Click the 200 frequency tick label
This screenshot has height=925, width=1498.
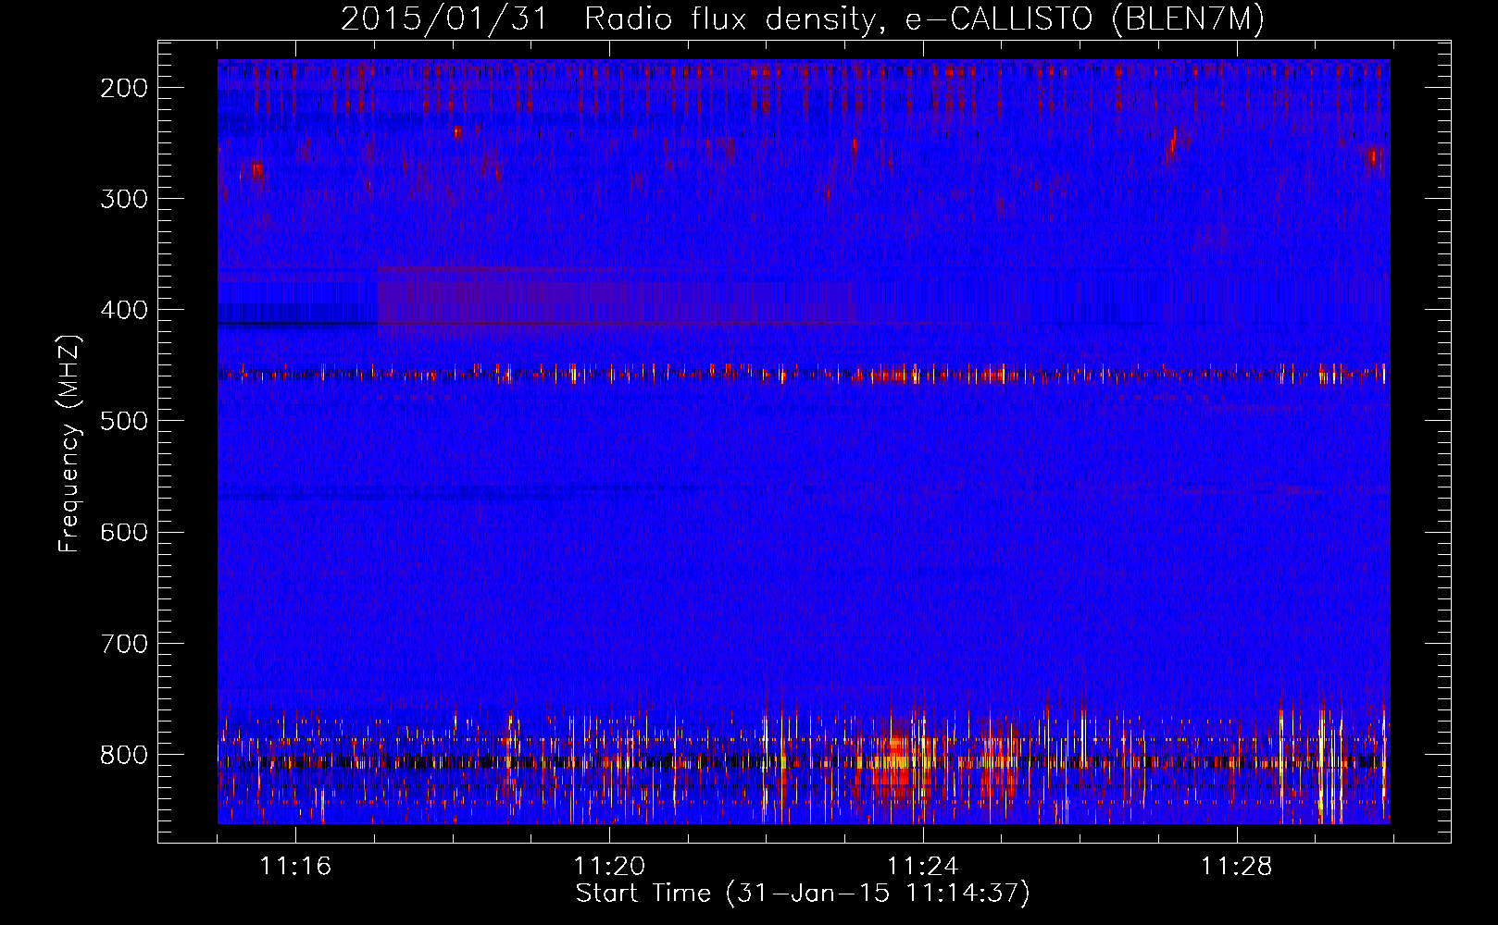click(123, 88)
